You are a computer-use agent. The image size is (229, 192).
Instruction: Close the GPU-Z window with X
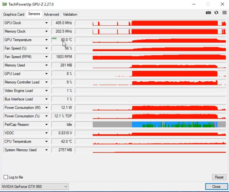[223, 4]
